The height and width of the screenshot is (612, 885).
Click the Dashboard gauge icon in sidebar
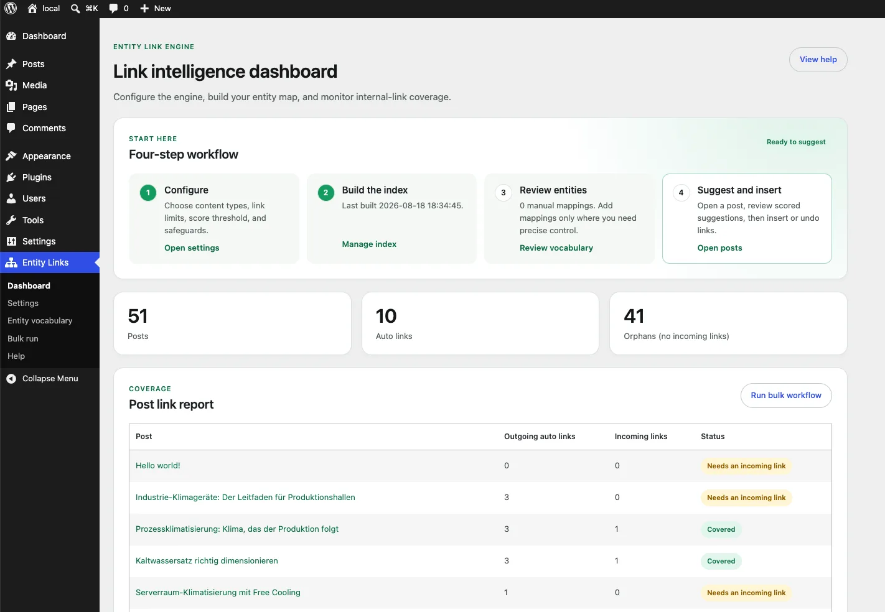[x=11, y=36]
